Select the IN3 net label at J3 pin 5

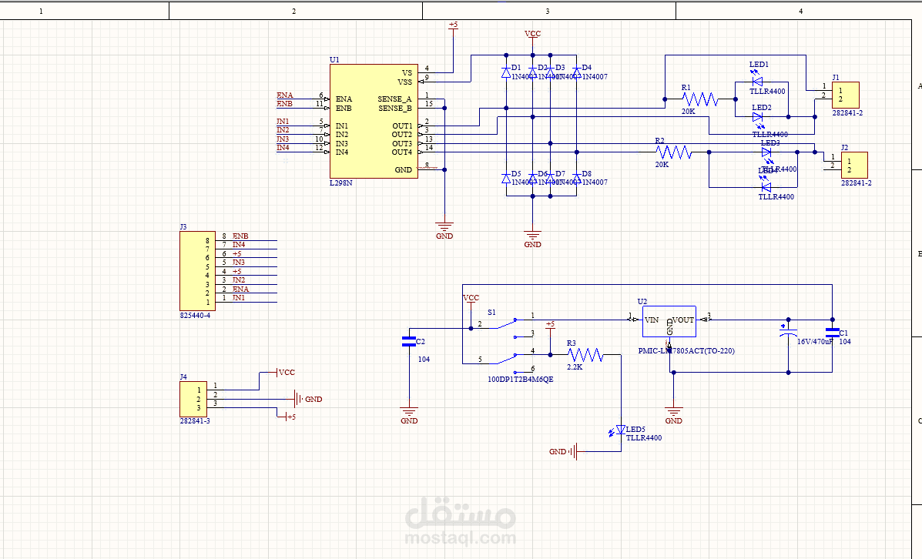(x=239, y=263)
